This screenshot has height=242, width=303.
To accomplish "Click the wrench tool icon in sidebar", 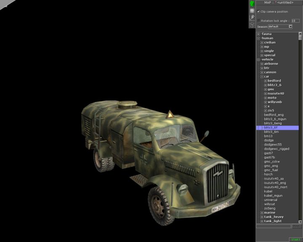I will click(252, 17).
